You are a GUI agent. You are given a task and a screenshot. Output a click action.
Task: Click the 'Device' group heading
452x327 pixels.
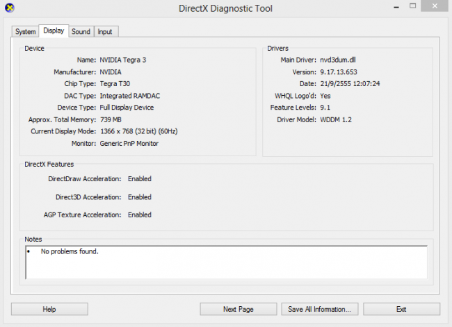tap(34, 49)
